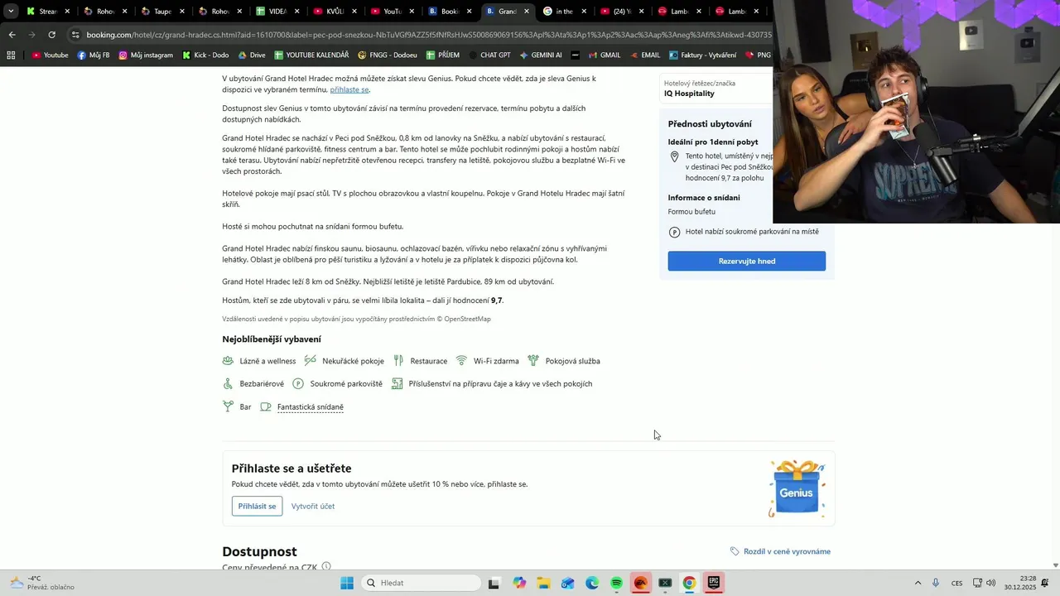1060x596 pixels.
Task: Open the EA app taskbar icon
Action: (641, 583)
